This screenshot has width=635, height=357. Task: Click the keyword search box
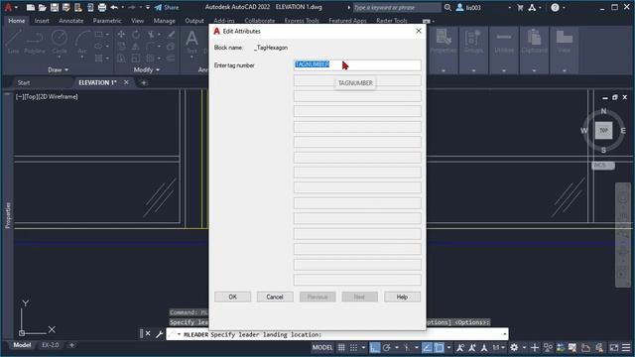point(397,7)
